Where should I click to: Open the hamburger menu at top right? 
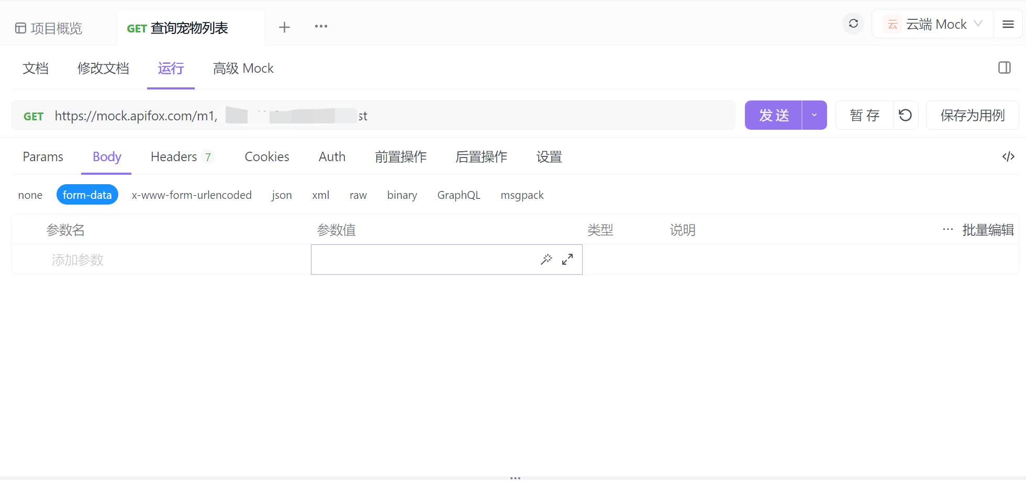(x=1008, y=24)
